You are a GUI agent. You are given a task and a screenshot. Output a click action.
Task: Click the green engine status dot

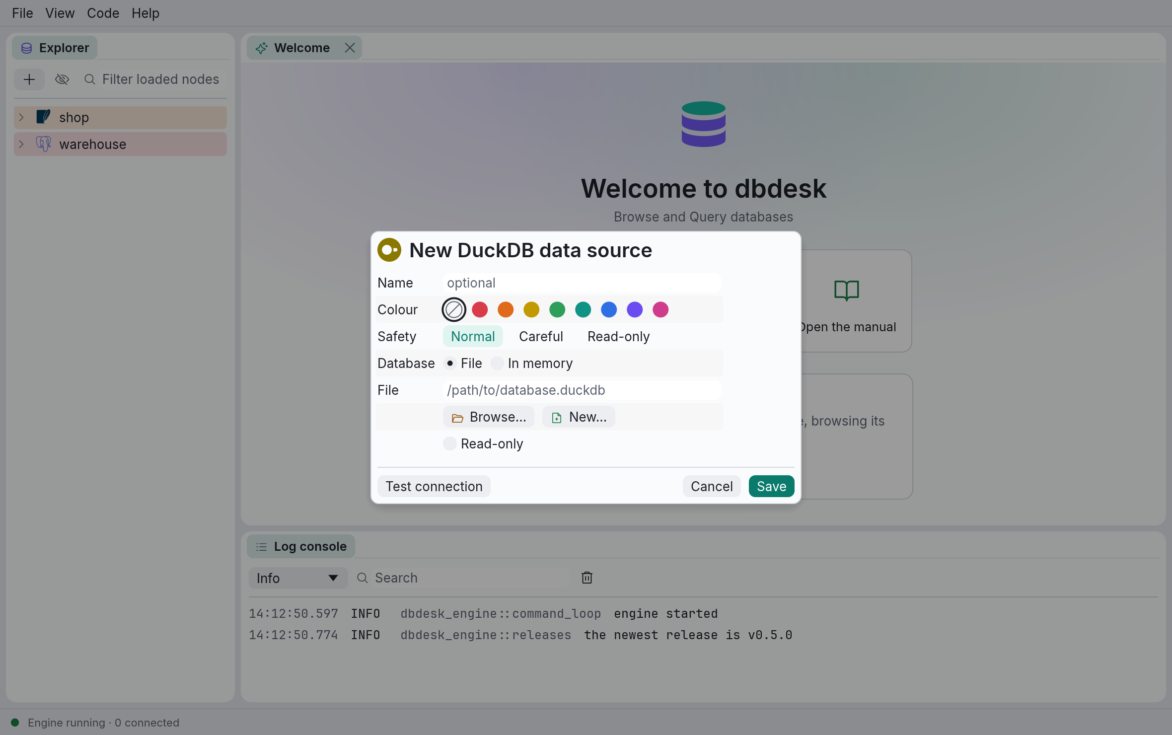point(15,723)
